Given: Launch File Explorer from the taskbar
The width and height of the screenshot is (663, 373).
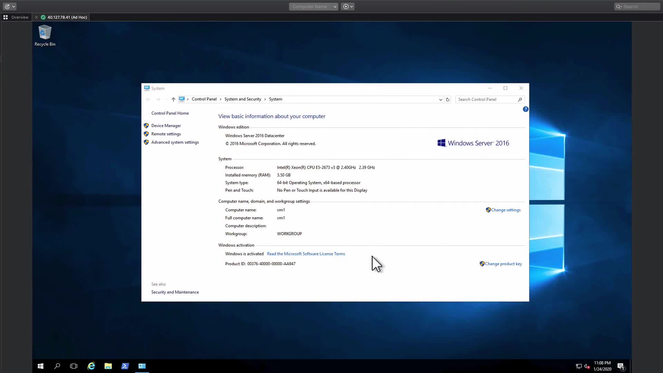Looking at the screenshot, I should pyautogui.click(x=108, y=366).
